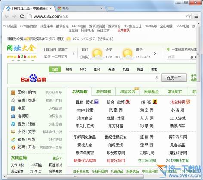The image size is (203, 180).
Task: Open the 淘宝名店 tab
Action: pos(127,92)
